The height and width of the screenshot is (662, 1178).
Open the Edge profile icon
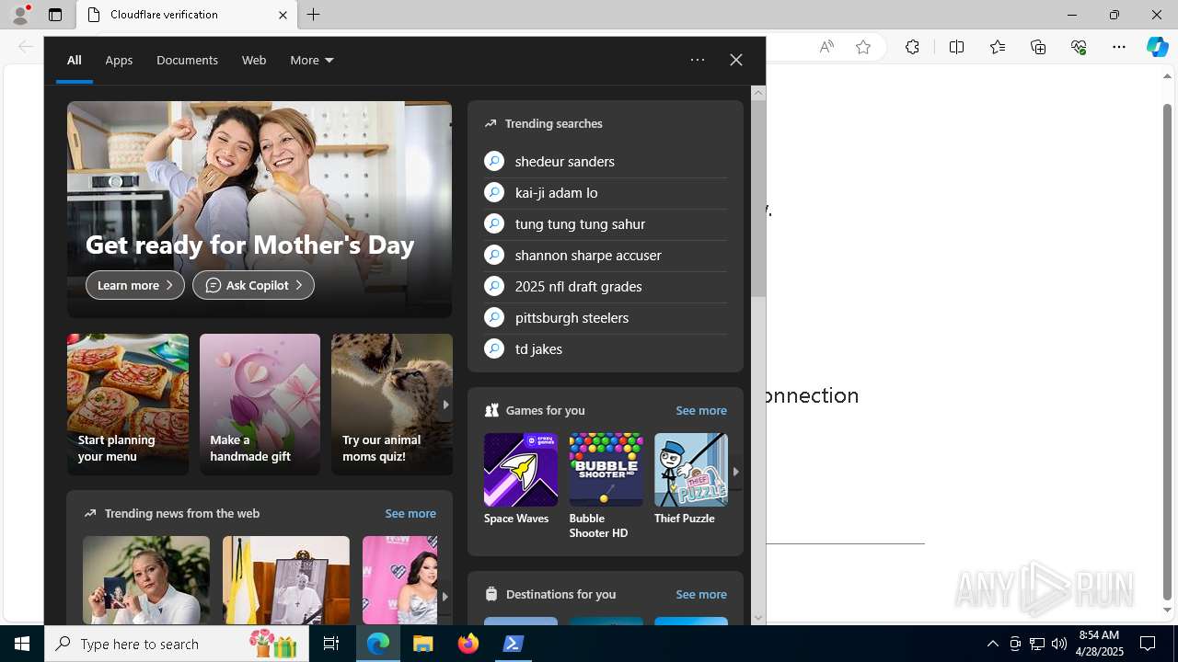pos(20,15)
